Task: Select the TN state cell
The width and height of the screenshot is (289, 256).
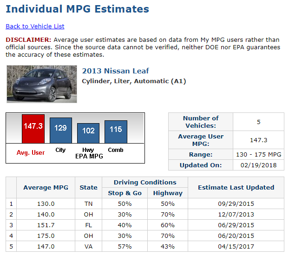Action: pos(88,203)
